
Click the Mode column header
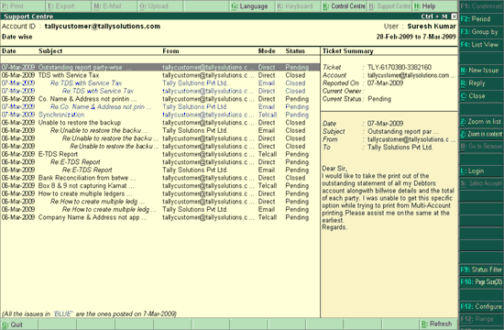(x=267, y=50)
